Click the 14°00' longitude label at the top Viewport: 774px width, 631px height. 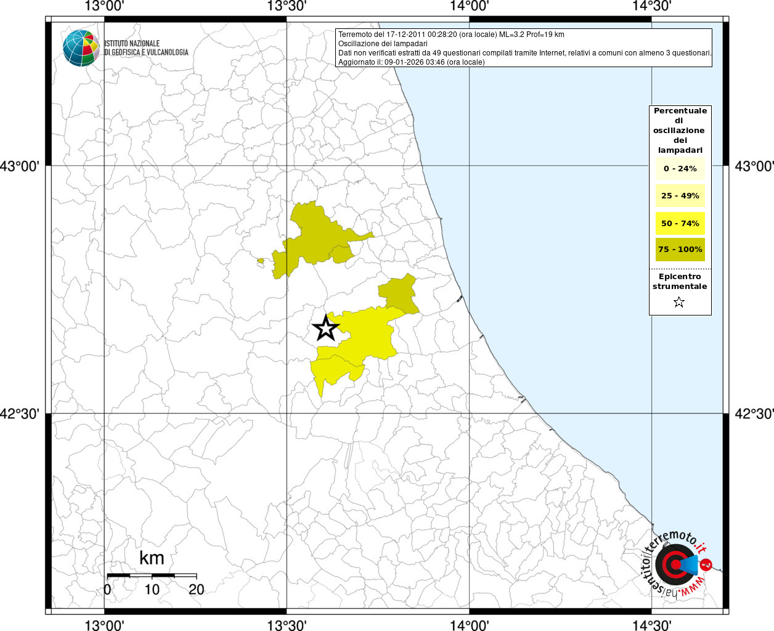[x=470, y=7]
